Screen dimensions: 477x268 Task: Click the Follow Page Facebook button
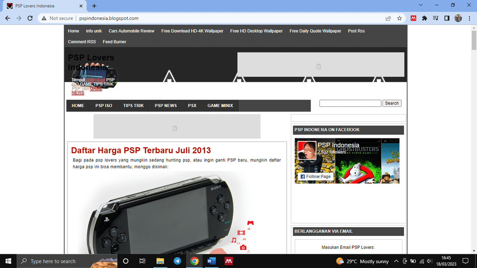[x=315, y=176]
